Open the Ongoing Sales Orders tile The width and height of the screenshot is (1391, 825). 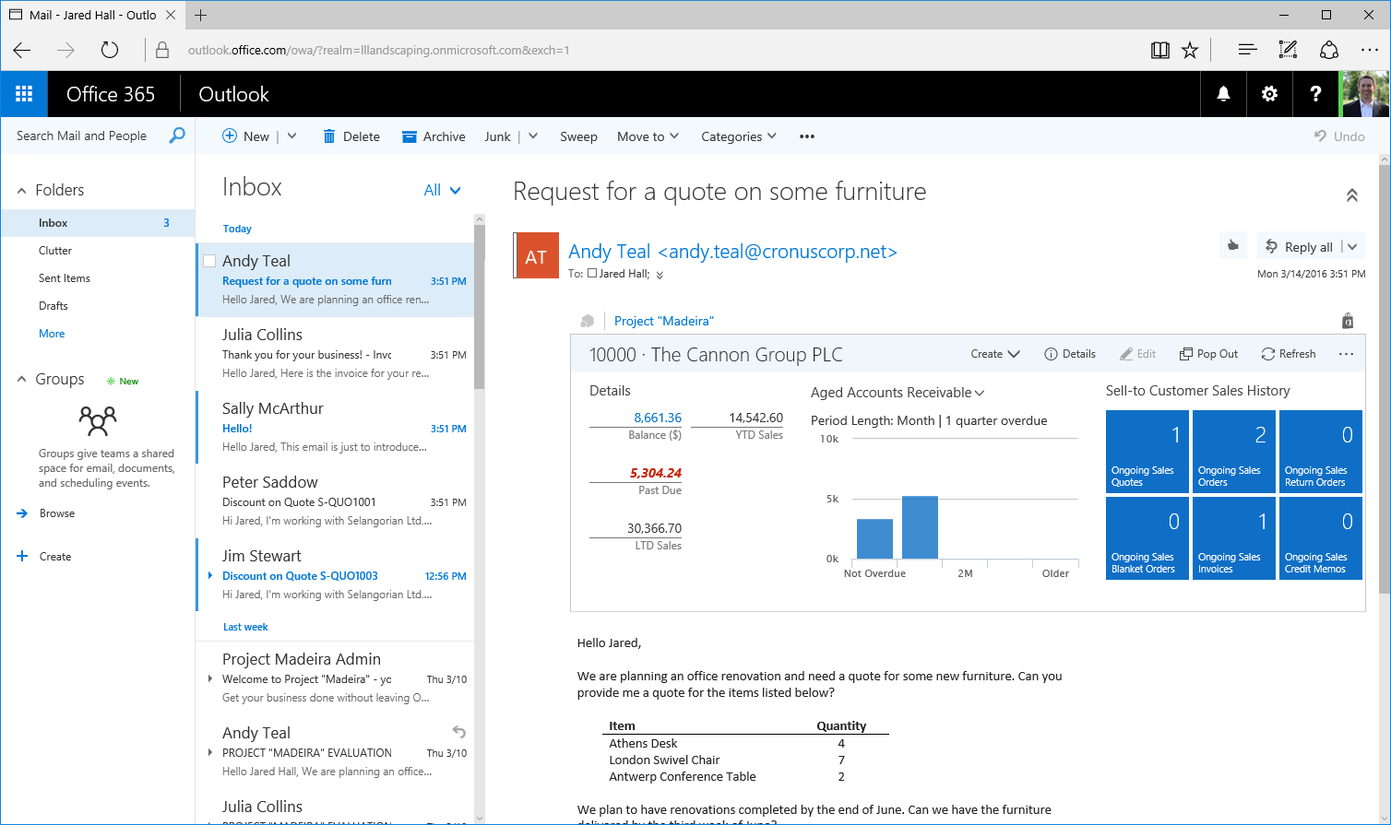pyautogui.click(x=1233, y=452)
